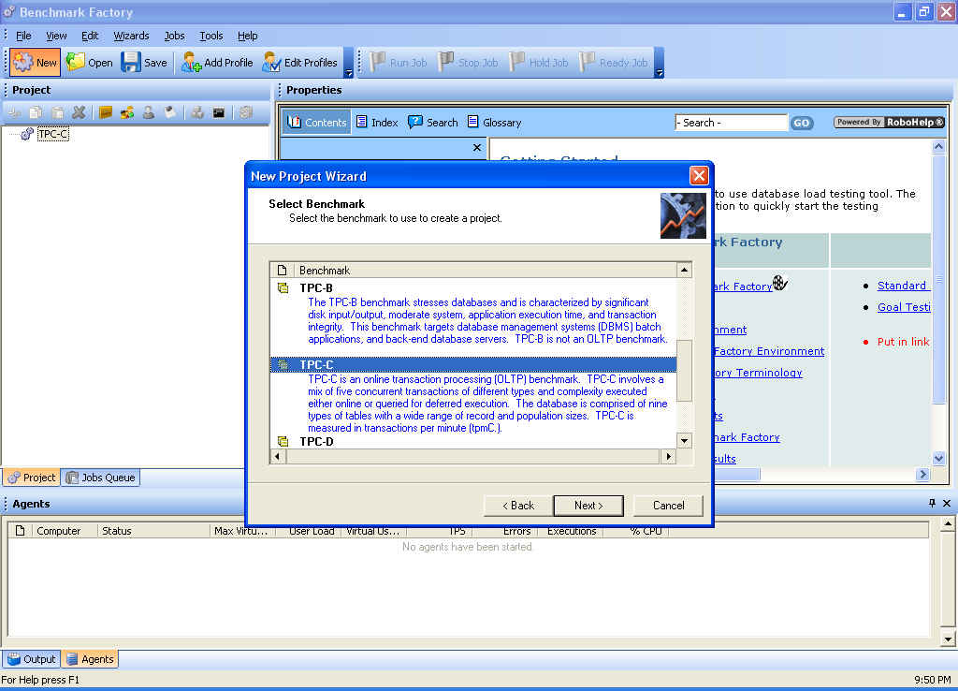Click the GO button beside the help search
Viewport: 958px width, 691px height.
(x=802, y=123)
